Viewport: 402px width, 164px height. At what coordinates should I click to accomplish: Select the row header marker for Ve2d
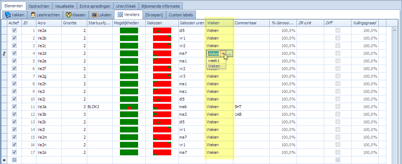coord(4,53)
